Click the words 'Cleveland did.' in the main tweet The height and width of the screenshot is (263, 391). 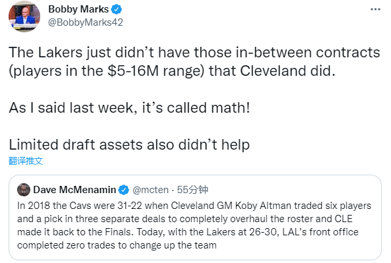click(287, 71)
